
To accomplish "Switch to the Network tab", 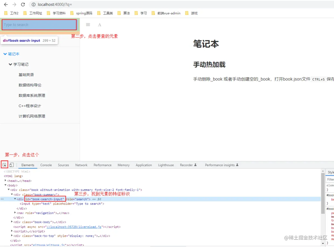I will tap(81, 165).
